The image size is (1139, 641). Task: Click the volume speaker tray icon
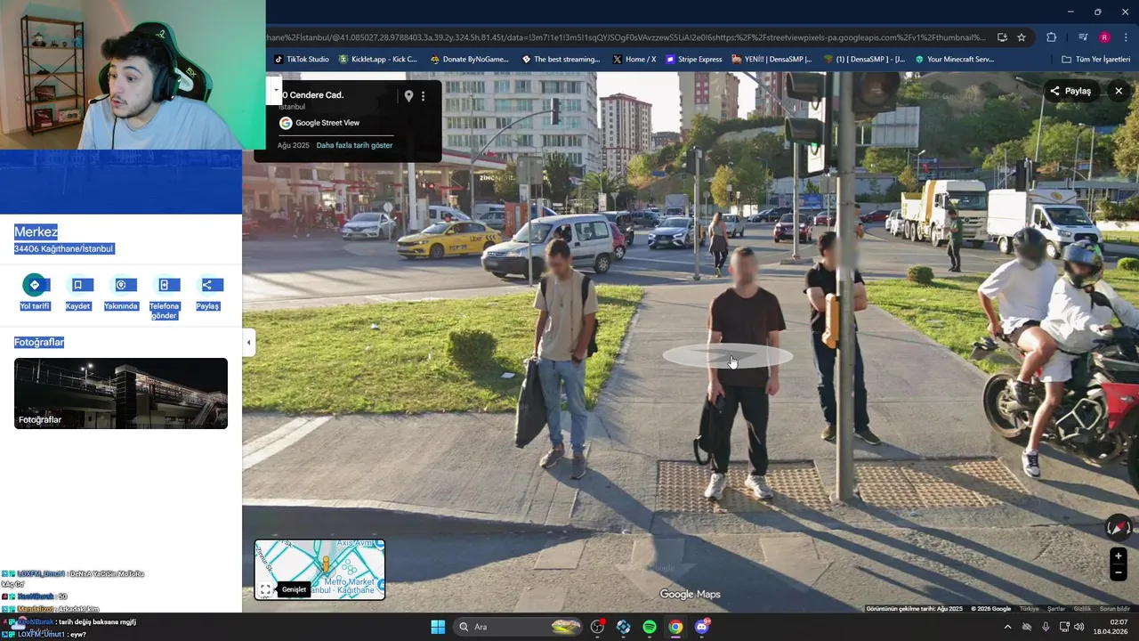(1079, 627)
